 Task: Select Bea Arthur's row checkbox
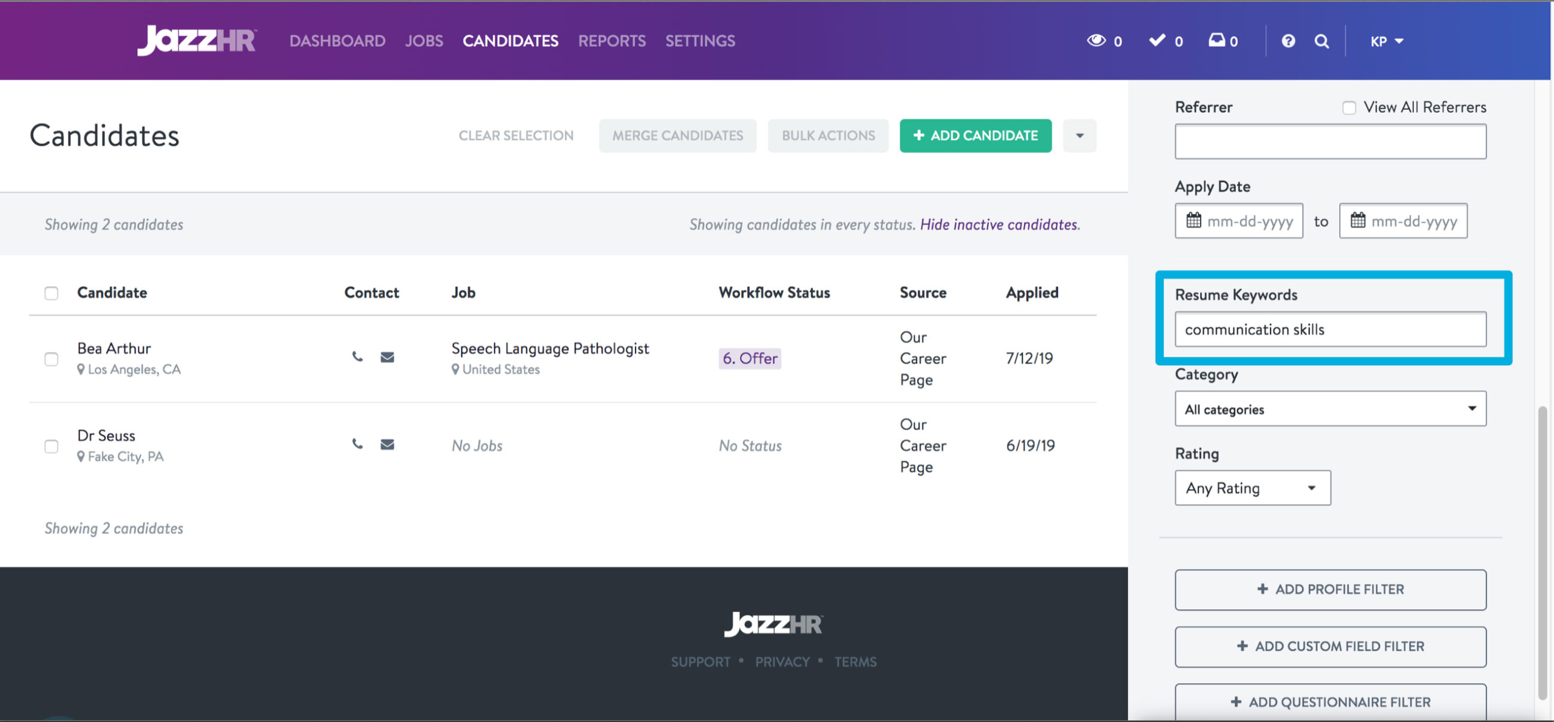[51, 359]
